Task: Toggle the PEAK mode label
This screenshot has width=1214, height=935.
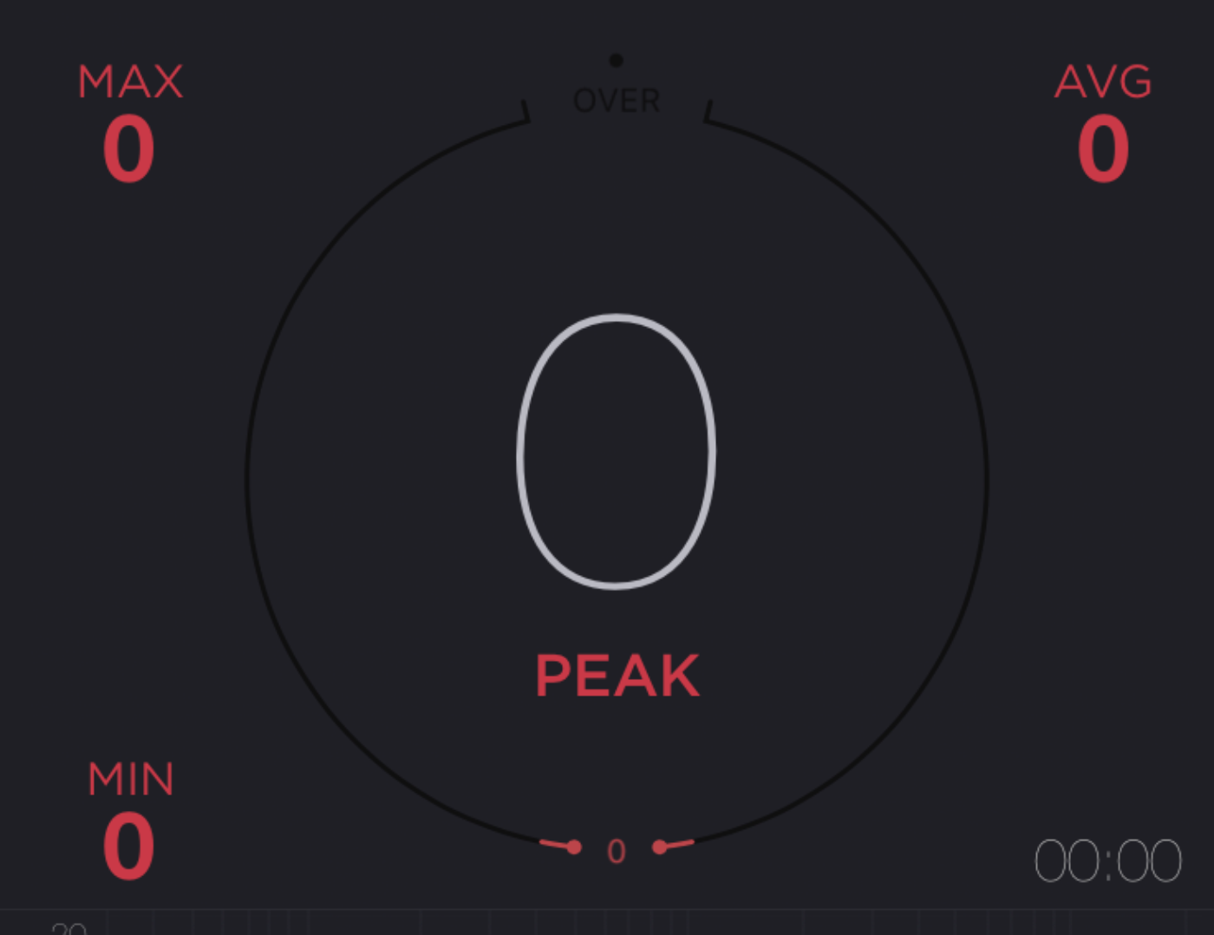Action: [x=617, y=677]
